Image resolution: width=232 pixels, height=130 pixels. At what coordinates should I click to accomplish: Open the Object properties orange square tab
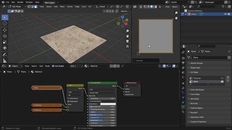pyautogui.click(x=183, y=83)
